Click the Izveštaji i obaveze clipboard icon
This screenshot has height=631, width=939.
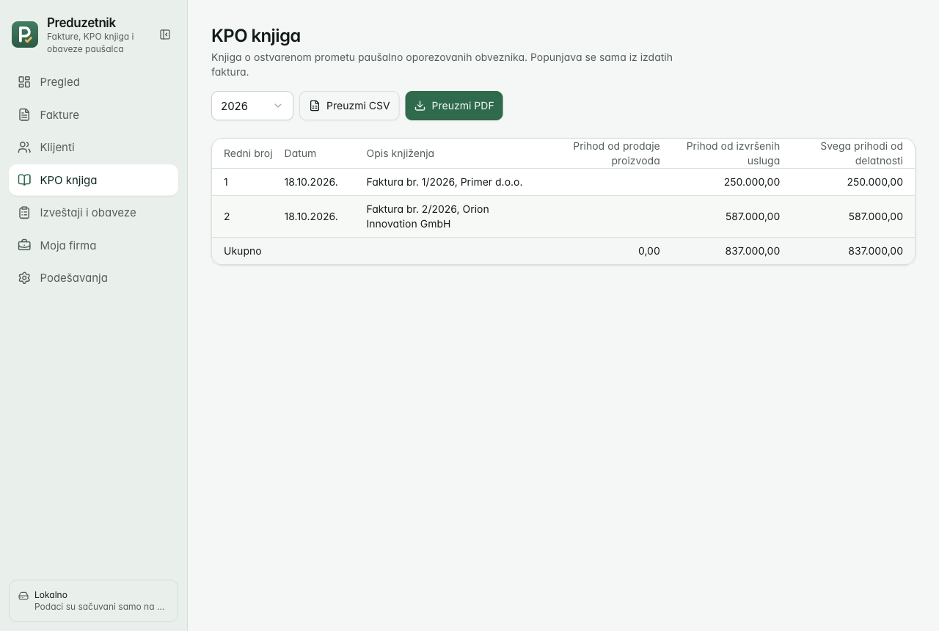(x=24, y=213)
